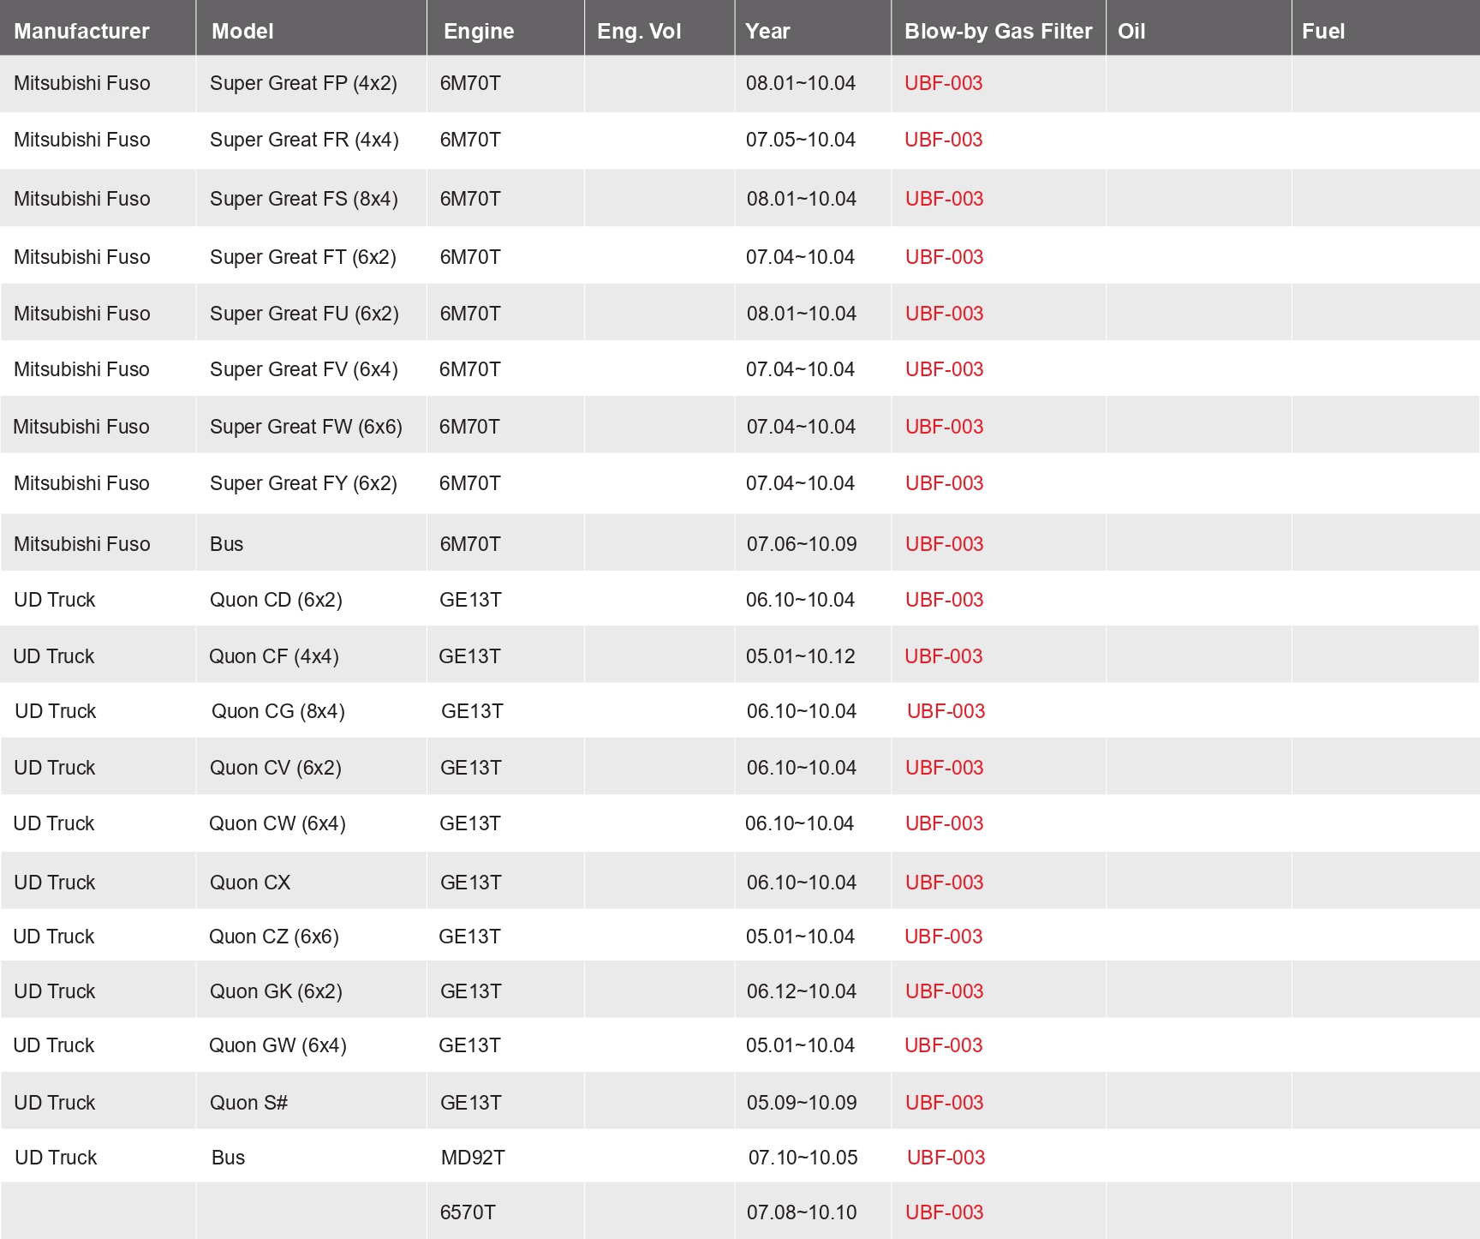
Task: Open UBF-003 link in Mitsubishi Fuso Bus row
Action: click(x=945, y=544)
